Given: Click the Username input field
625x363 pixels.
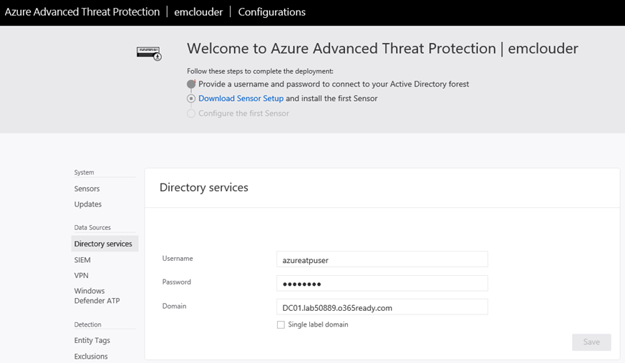Looking at the screenshot, I should click(x=382, y=259).
